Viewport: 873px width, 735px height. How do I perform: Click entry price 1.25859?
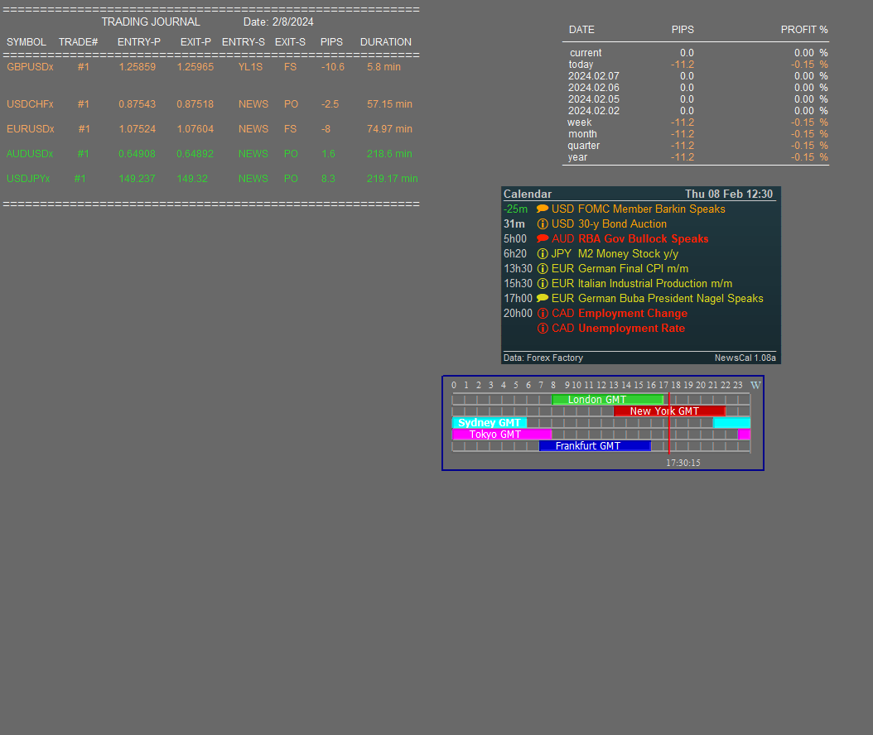137,67
